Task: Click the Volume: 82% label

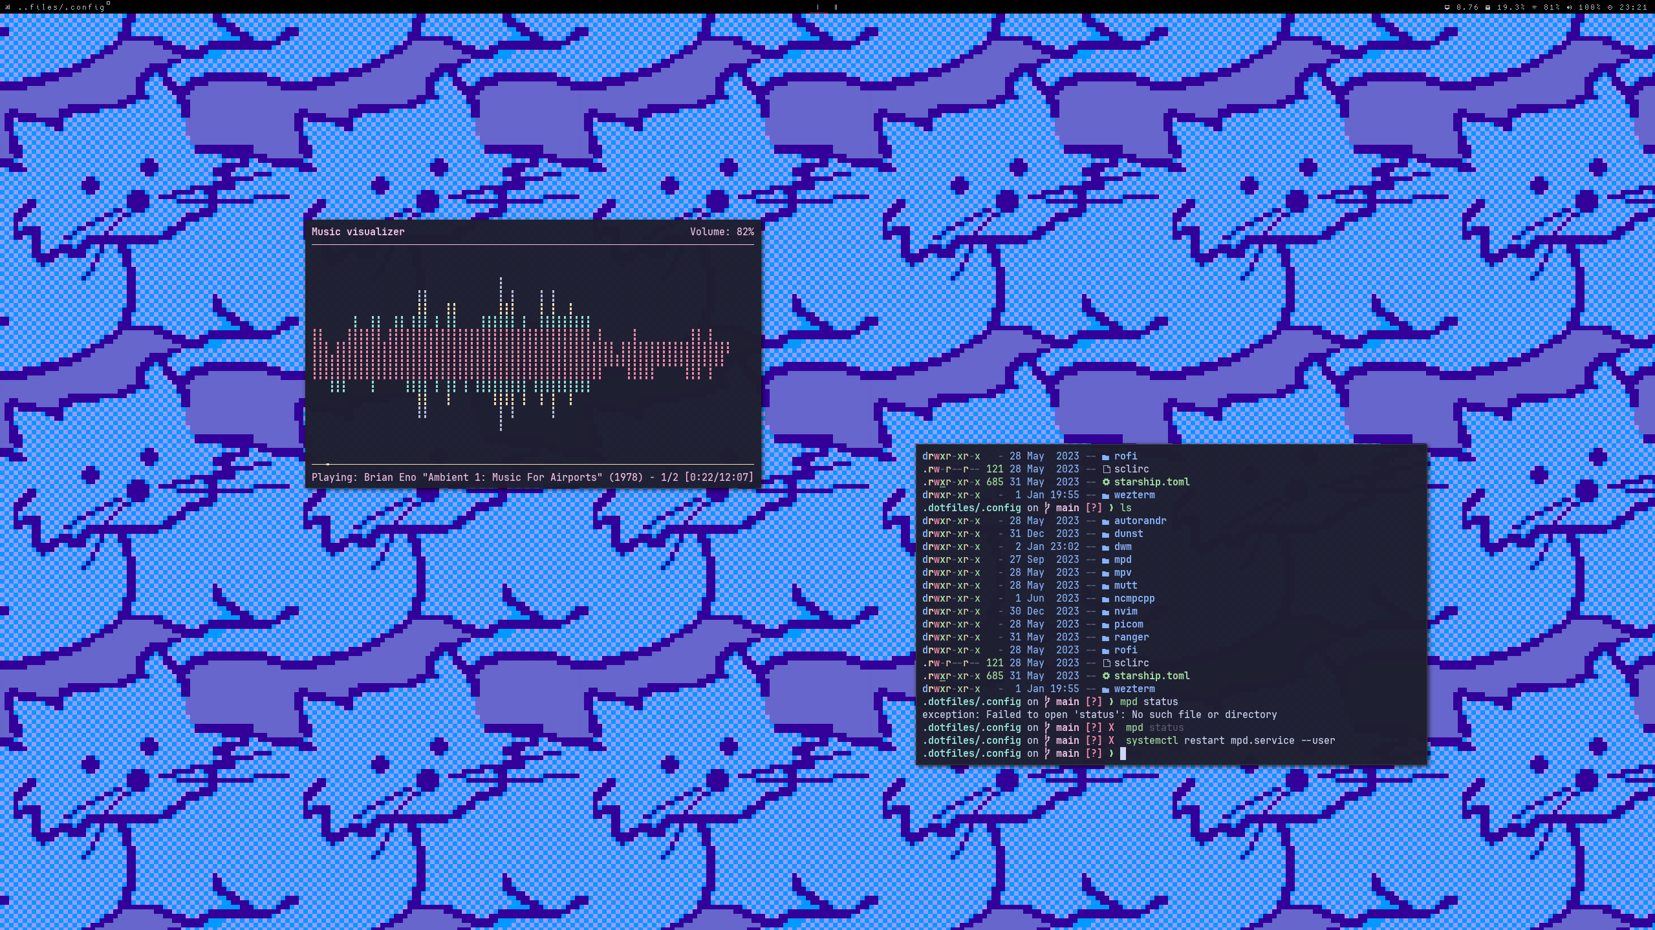Action: click(721, 231)
